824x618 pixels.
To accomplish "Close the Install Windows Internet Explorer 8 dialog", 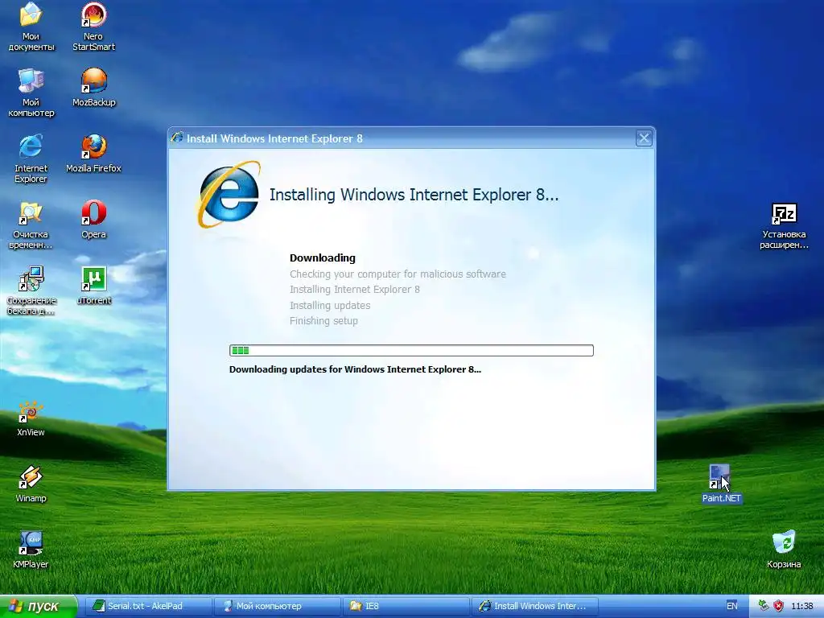I will [x=644, y=138].
